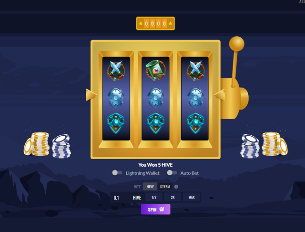The height and width of the screenshot is (232, 305).
Task: Set the bet to MAX
Action: click(x=192, y=197)
